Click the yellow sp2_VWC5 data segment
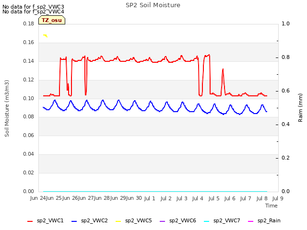The image size is (307, 230). tap(45, 35)
